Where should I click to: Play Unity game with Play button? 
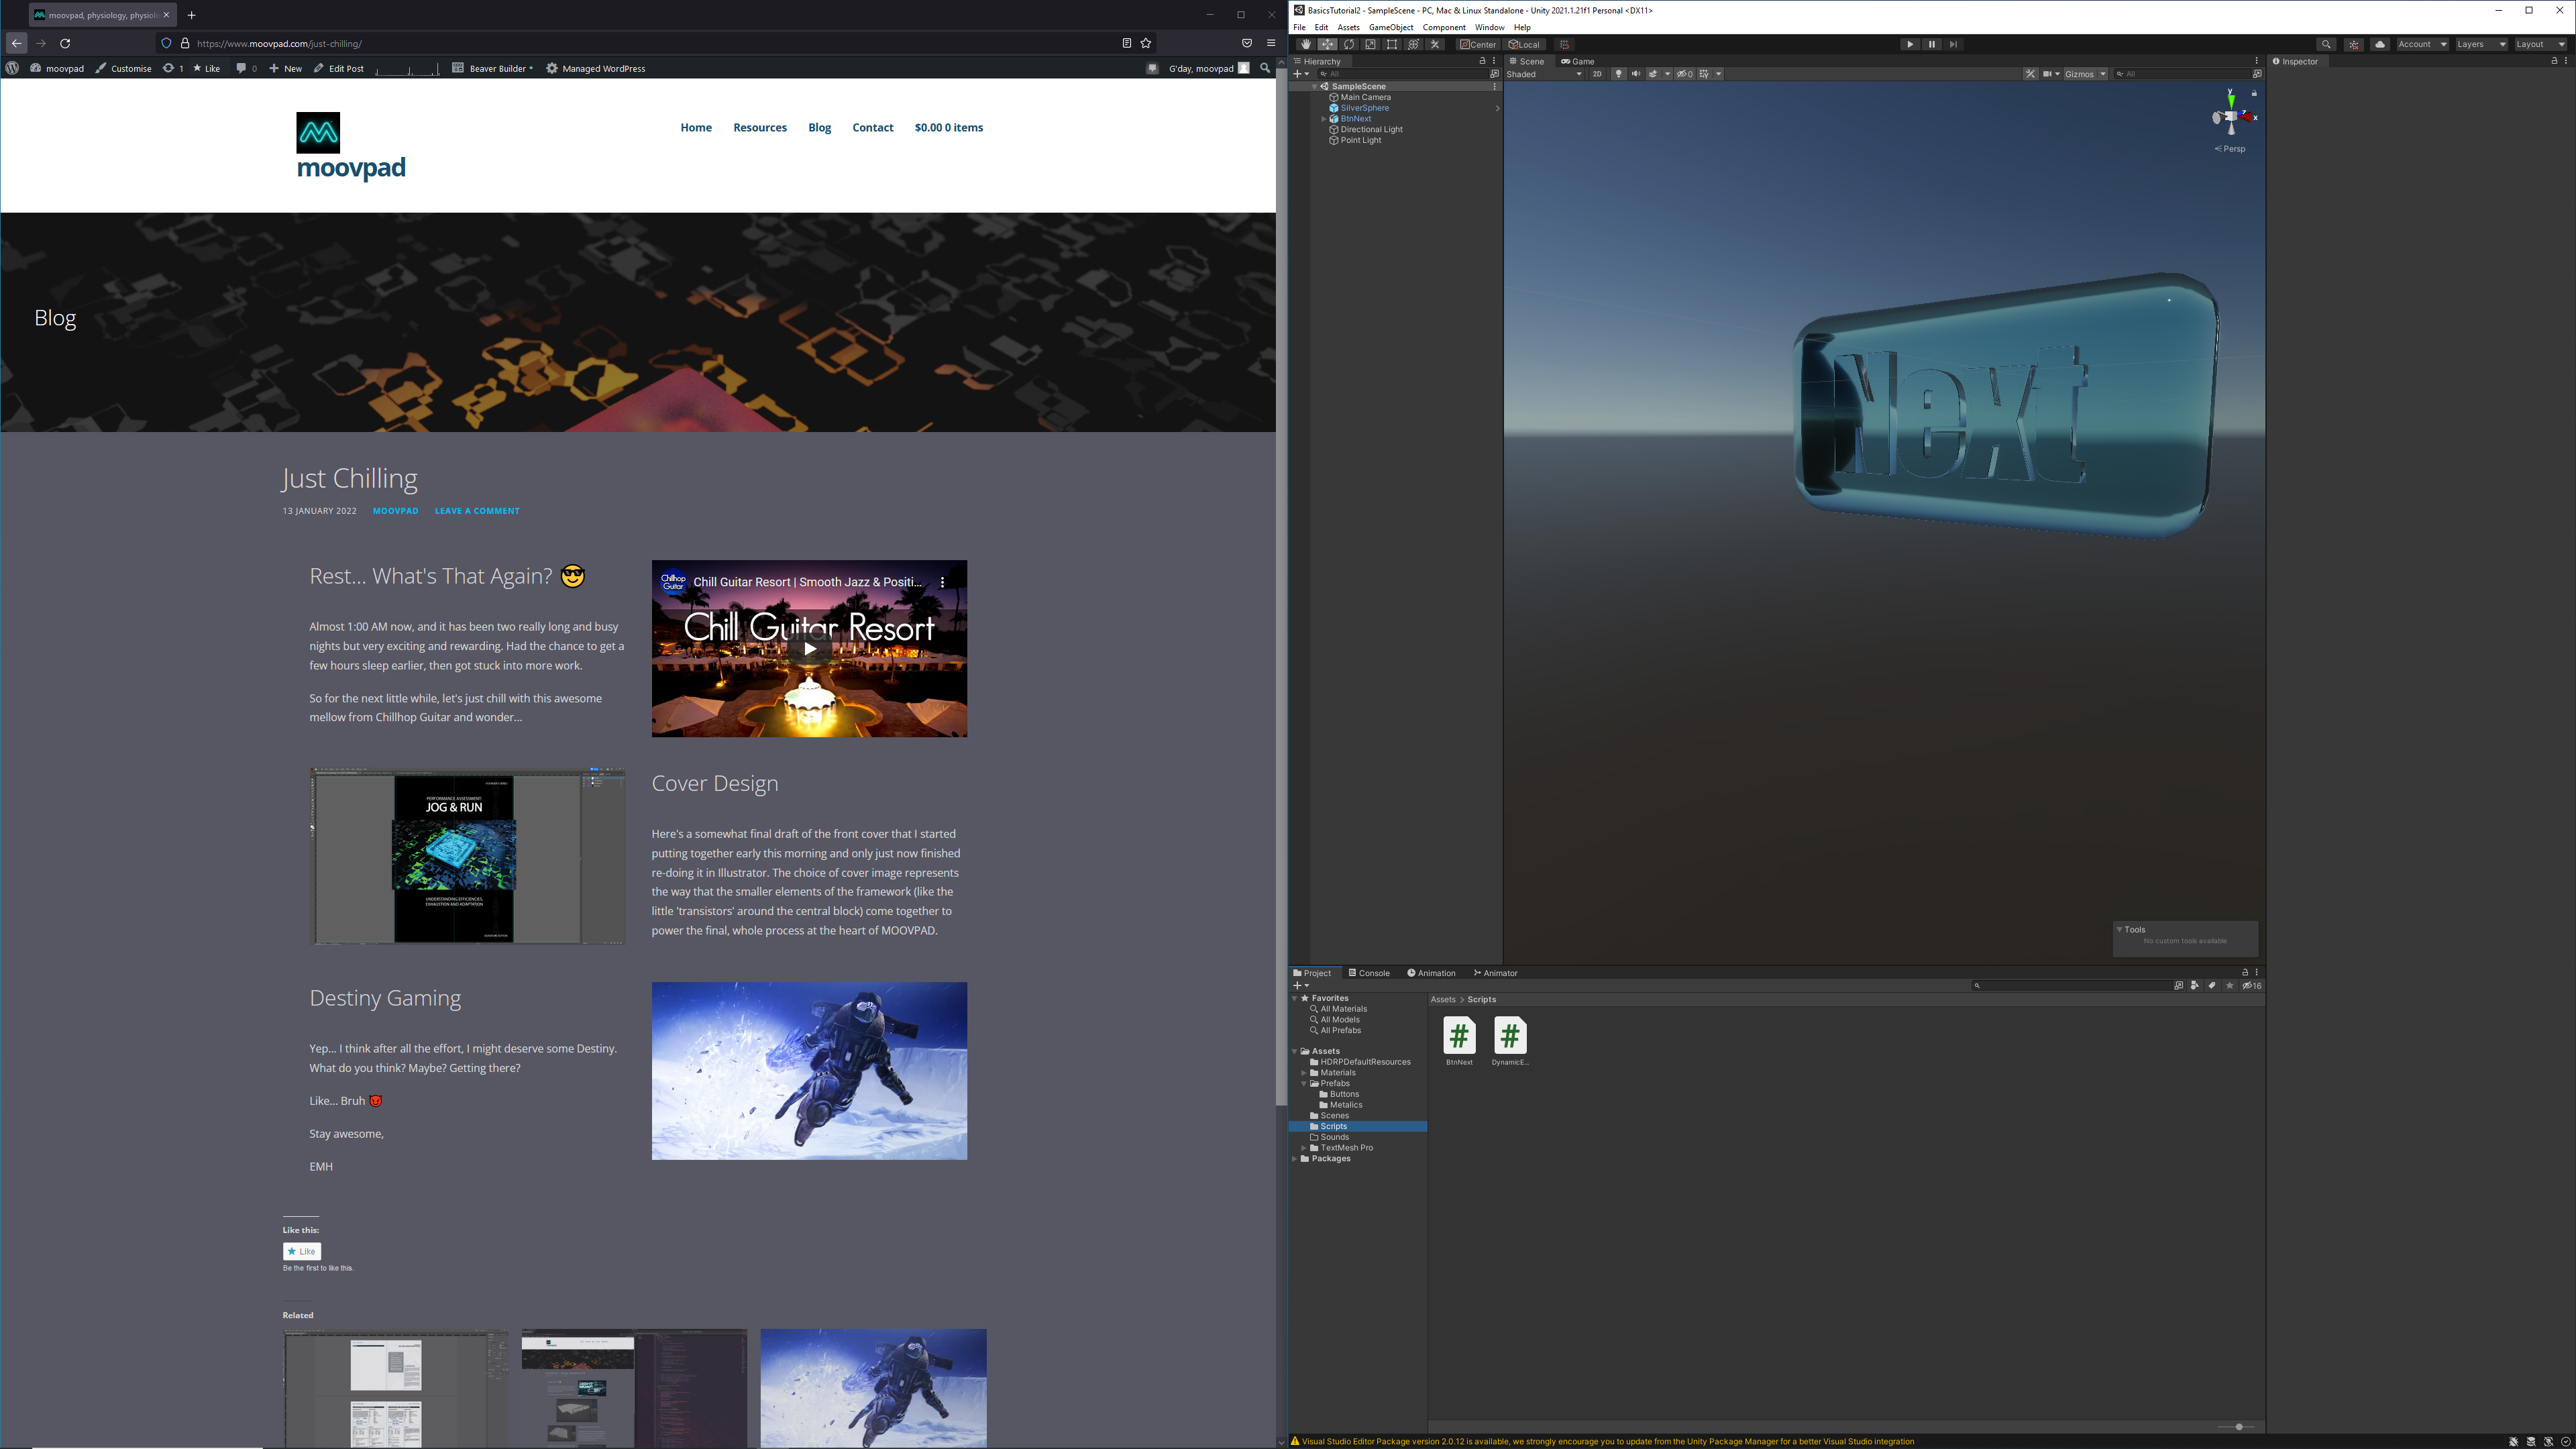click(1910, 44)
